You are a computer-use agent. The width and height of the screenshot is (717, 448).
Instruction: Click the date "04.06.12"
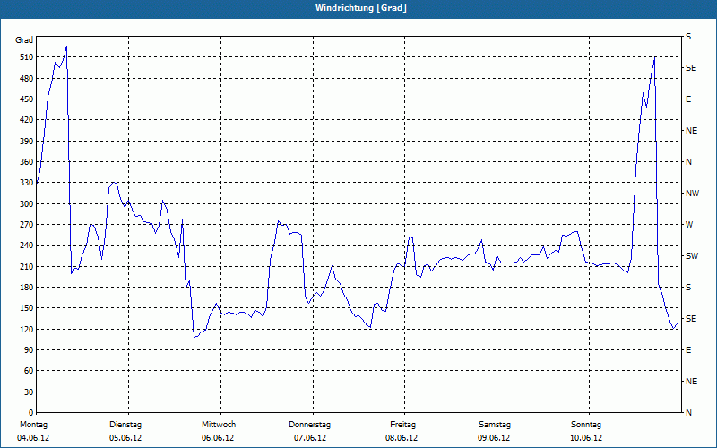pos(33,438)
